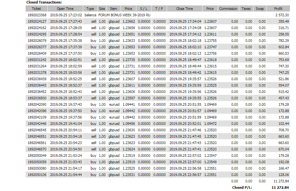The height and width of the screenshot is (191, 296).
Task: Select ticket 1892042090 eurusd row
Action: pos(37,104)
